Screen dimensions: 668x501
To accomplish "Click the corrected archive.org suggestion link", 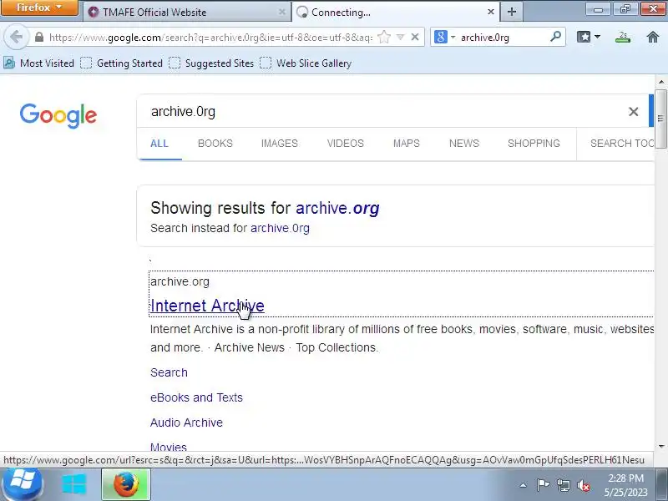I will pyautogui.click(x=337, y=208).
